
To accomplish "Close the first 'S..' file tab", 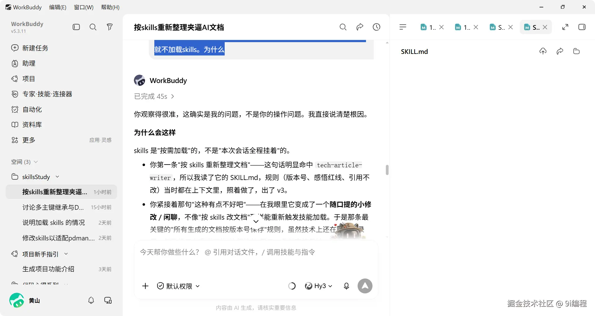I will [511, 27].
